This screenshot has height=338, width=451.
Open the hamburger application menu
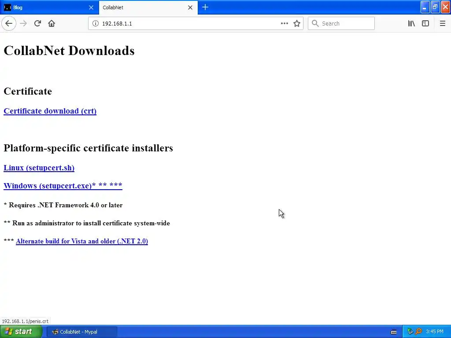click(442, 23)
